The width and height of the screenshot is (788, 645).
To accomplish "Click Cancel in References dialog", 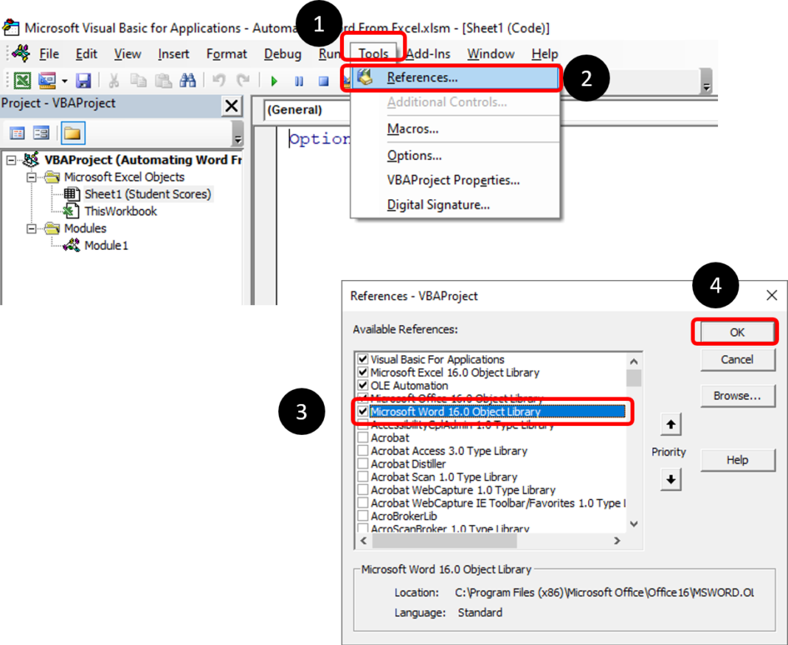I will click(737, 360).
